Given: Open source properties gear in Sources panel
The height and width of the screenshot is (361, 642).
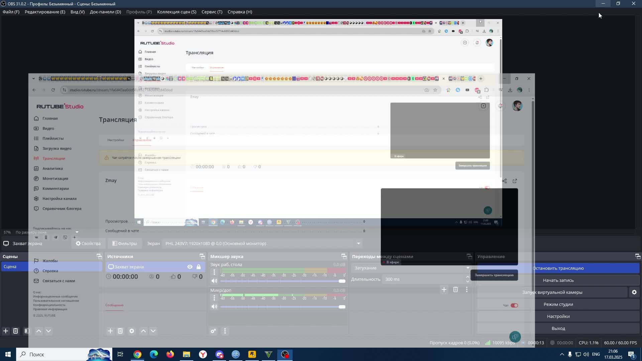Looking at the screenshot, I should (x=132, y=331).
